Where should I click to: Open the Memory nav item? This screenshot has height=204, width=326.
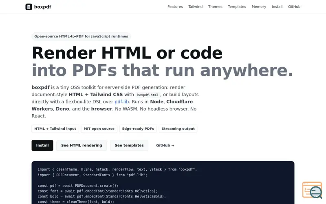[x=259, y=7]
